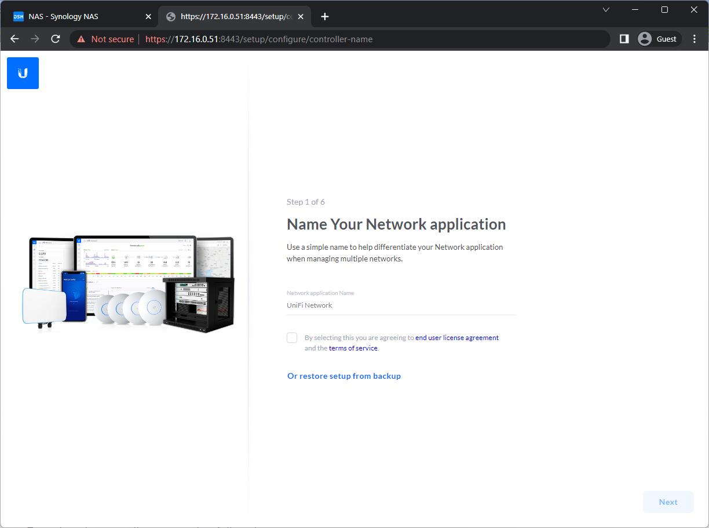Viewport: 709px width, 528px height.
Task: Open Chrome three-dot menu
Action: point(695,39)
